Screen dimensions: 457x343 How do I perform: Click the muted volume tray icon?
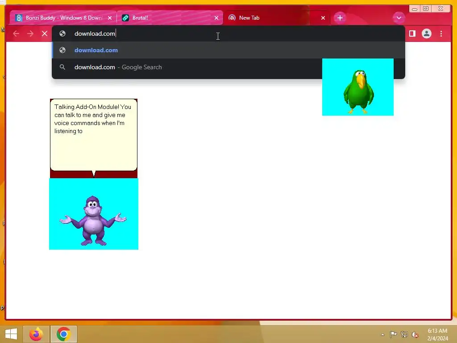[x=415, y=335]
